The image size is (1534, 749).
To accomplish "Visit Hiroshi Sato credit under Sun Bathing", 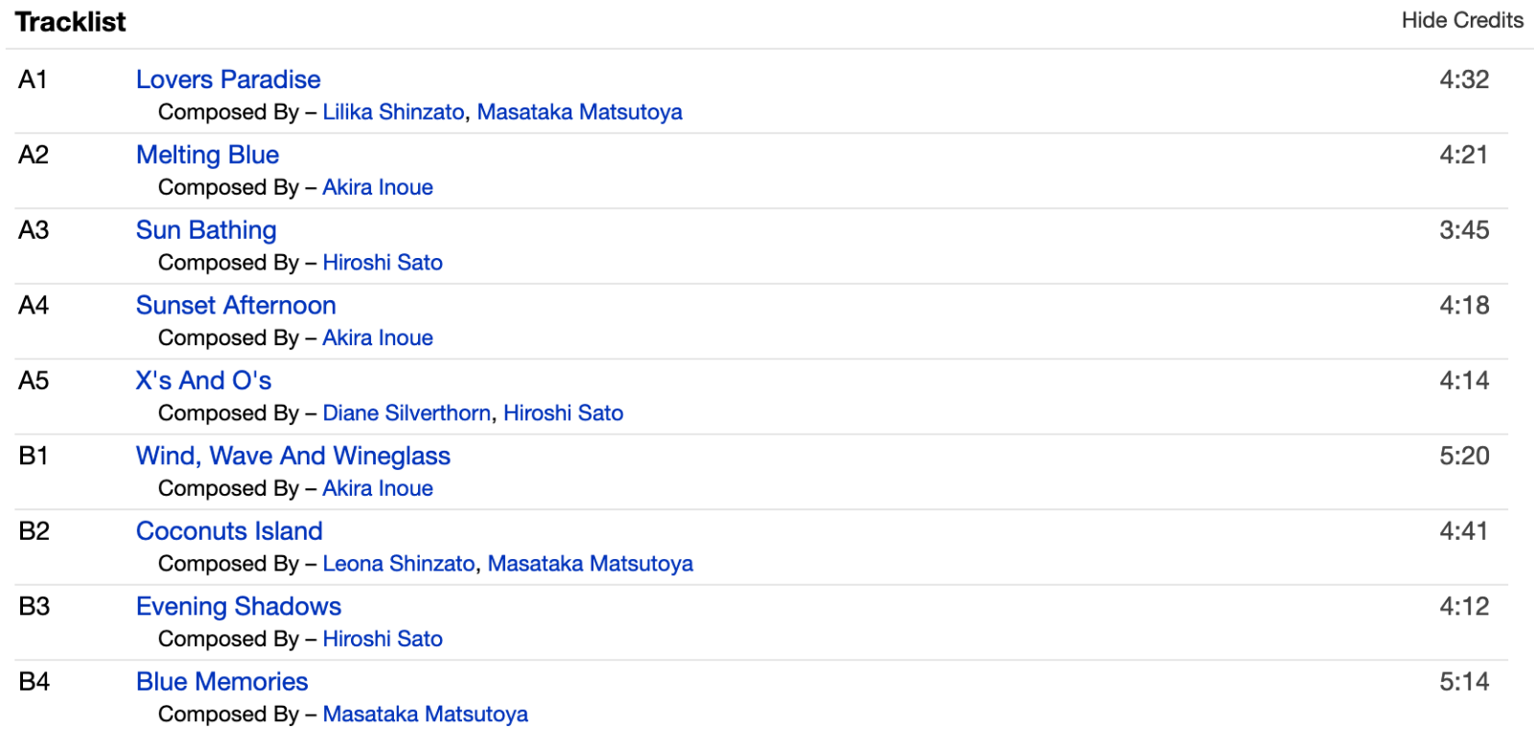I will [383, 263].
